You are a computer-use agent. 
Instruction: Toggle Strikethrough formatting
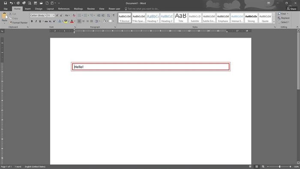click(46, 21)
